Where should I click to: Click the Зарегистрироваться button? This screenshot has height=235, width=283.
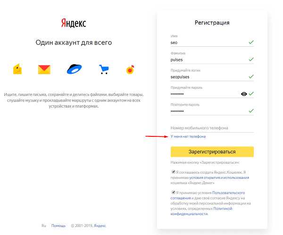[212, 152]
